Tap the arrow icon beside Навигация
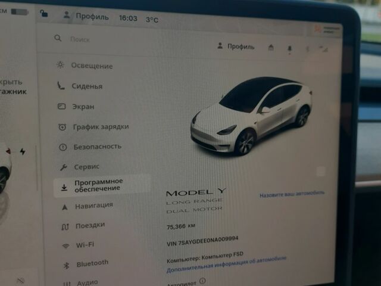 click(65, 207)
